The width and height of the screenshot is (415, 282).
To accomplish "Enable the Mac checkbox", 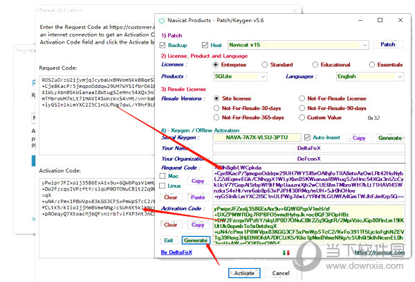I will click(x=163, y=176).
